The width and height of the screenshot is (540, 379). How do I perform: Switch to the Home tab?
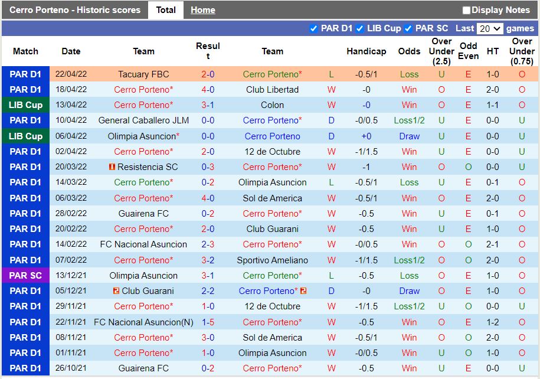tap(202, 9)
